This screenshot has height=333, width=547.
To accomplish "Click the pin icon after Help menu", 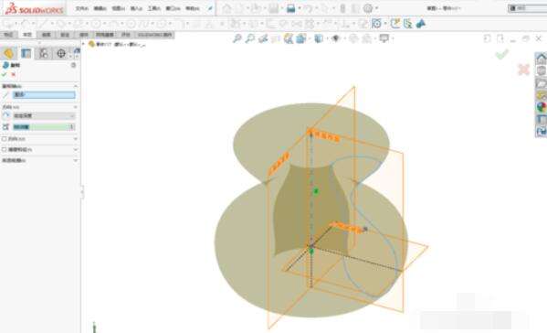I will 210,8.
